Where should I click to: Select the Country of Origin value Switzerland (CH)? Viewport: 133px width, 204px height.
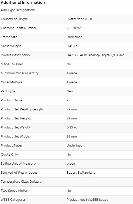pos(79,19)
